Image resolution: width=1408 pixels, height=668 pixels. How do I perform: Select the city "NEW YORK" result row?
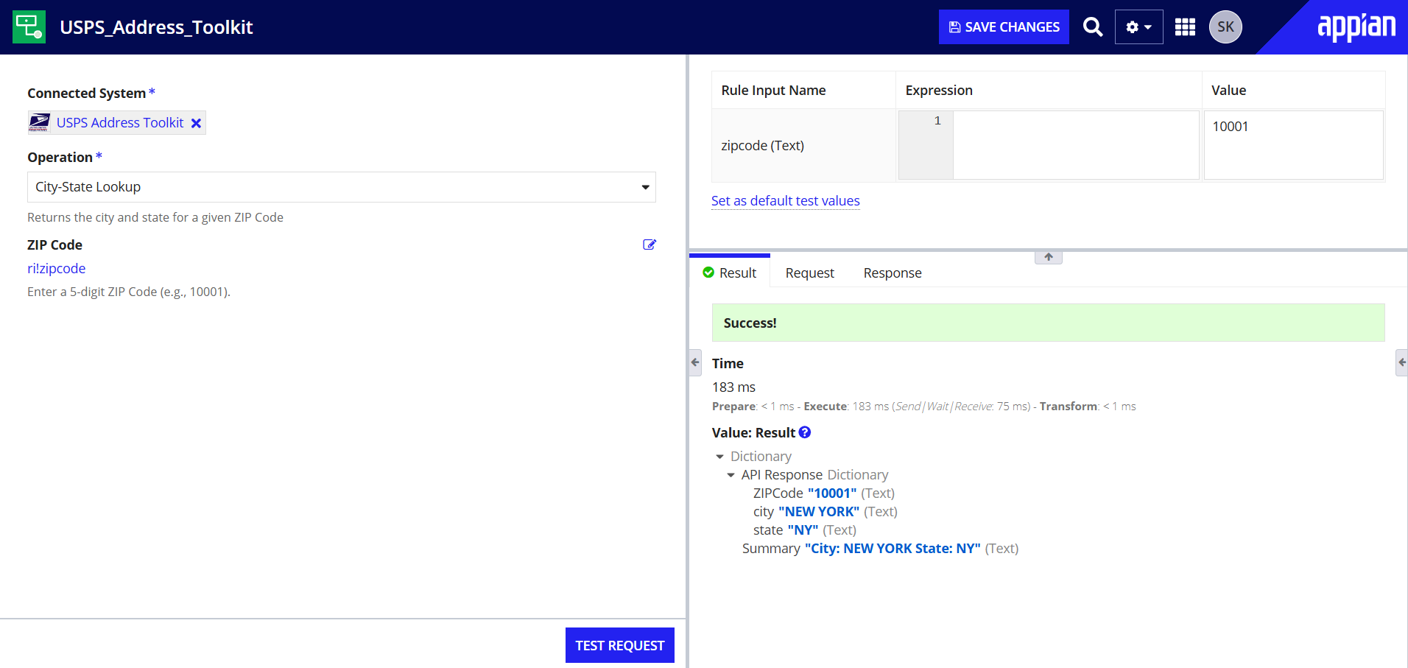(826, 512)
